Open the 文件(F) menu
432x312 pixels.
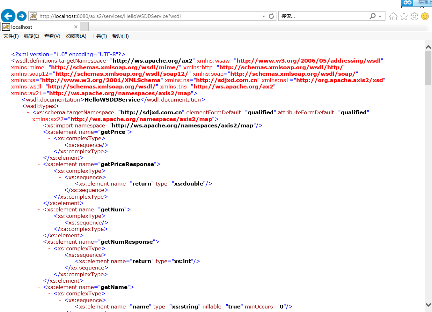(11, 36)
